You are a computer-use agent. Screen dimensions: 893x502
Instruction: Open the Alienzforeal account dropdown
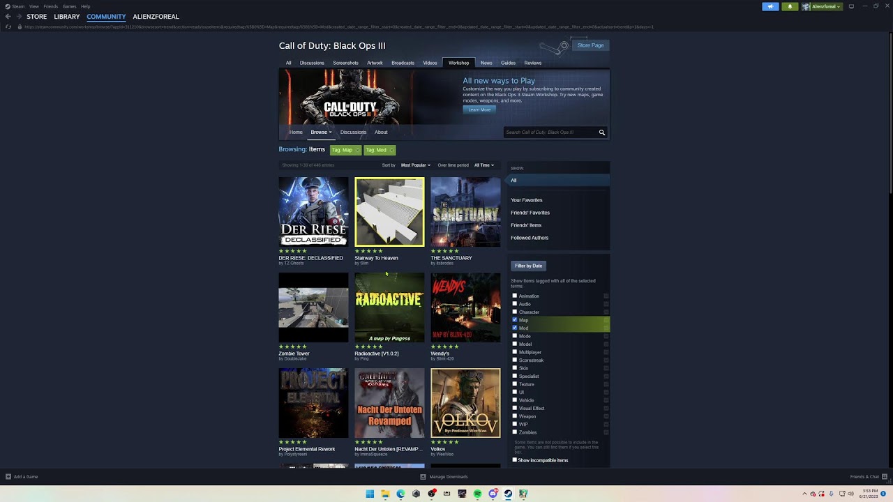click(823, 6)
